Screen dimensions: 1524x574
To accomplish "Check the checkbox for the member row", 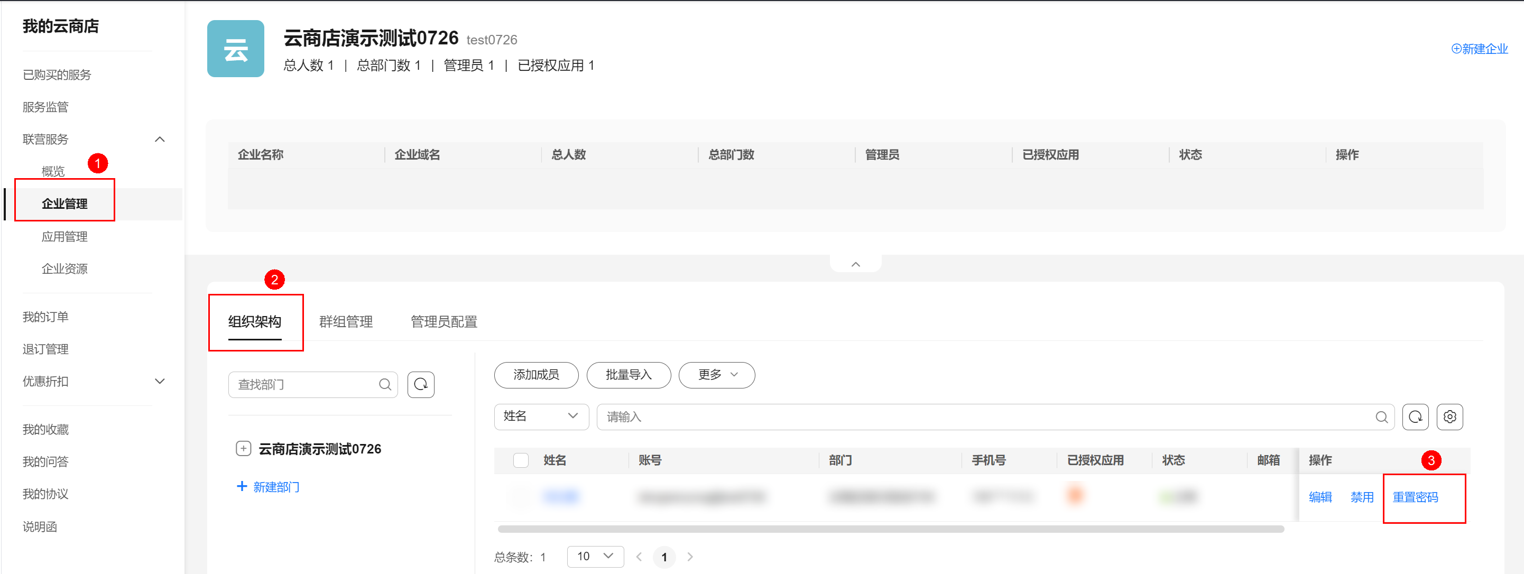I will pos(521,496).
